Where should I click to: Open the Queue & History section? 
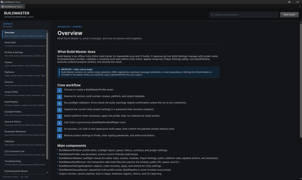24,123
